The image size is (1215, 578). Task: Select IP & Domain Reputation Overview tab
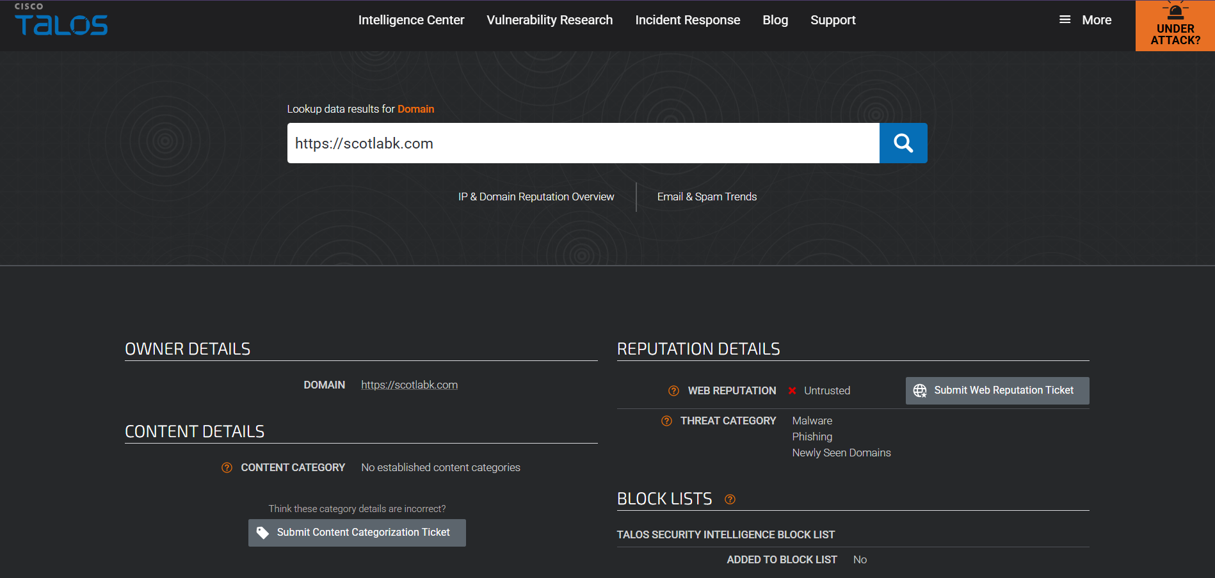536,197
